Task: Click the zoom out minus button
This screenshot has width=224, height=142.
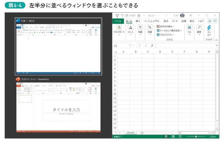Action: pyautogui.click(x=186, y=137)
